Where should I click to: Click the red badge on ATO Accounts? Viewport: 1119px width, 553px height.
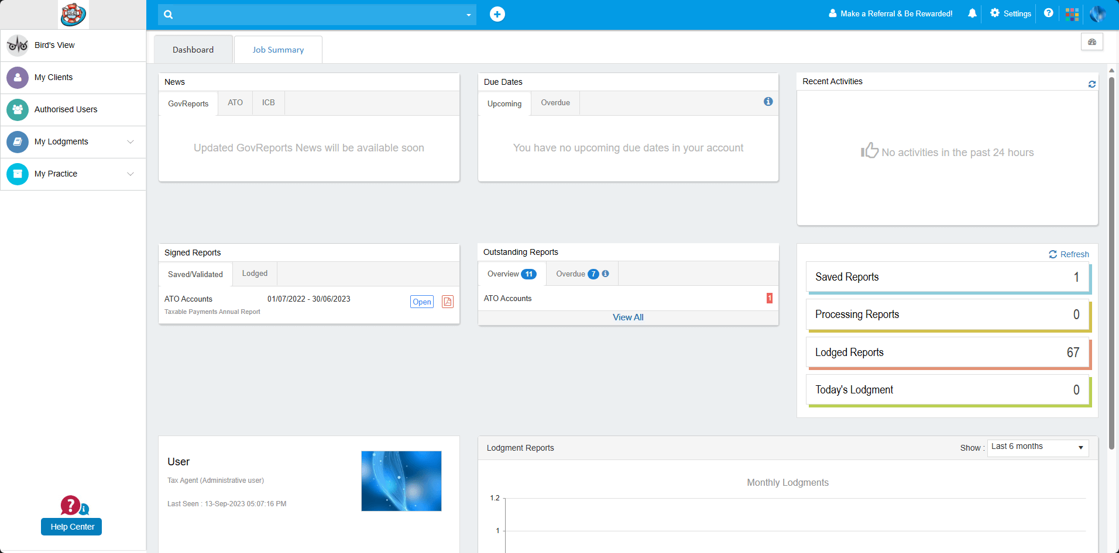click(770, 298)
